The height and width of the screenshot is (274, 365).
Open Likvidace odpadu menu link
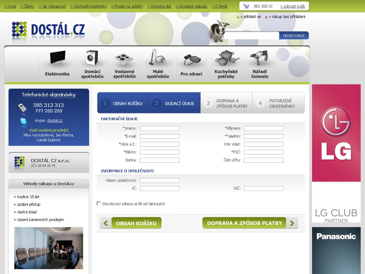191,6
